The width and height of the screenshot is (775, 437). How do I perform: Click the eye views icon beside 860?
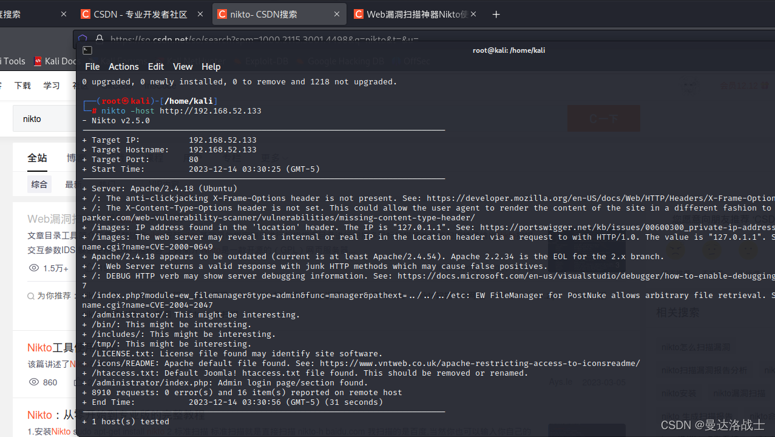point(34,382)
